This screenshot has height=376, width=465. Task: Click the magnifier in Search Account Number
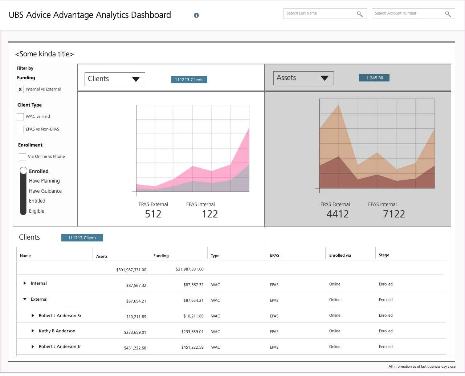point(448,14)
